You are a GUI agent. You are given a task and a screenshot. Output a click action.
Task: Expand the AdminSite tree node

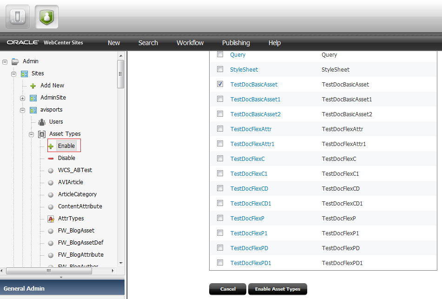23,98
